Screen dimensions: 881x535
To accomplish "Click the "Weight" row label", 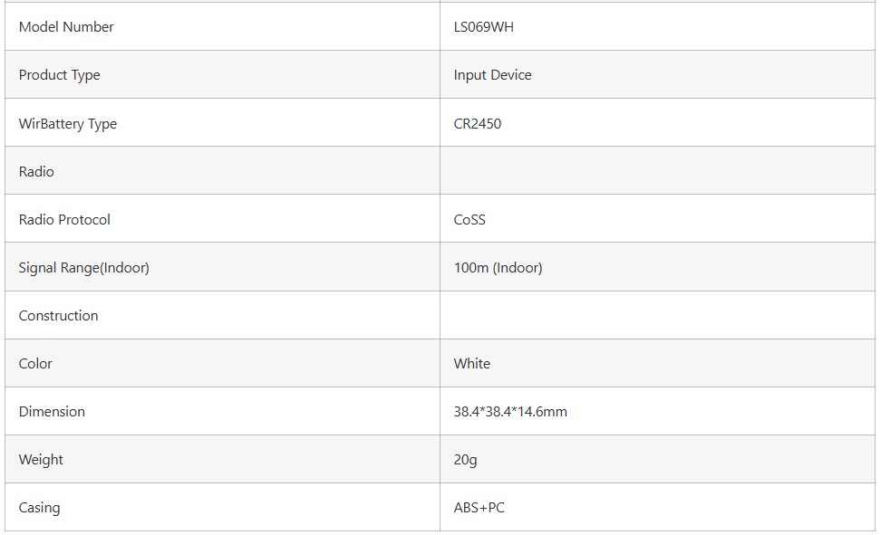I will 41,460.
